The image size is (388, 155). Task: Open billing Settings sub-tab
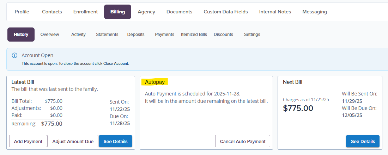[252, 35]
